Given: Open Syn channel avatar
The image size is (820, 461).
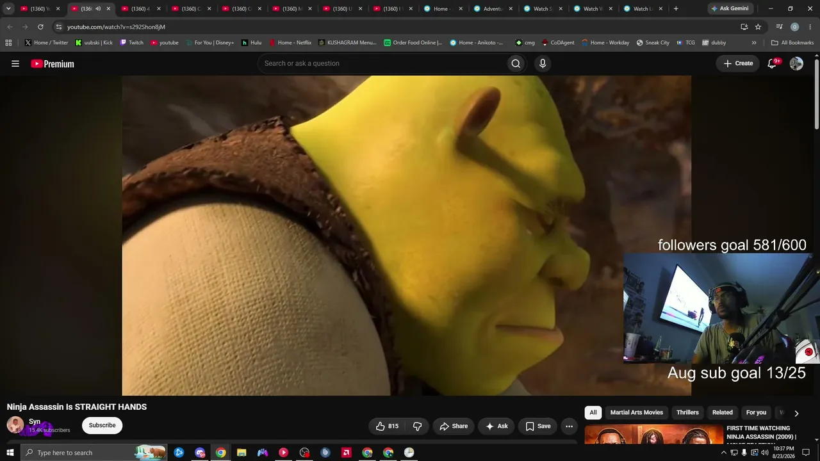Looking at the screenshot, I should click(15, 425).
